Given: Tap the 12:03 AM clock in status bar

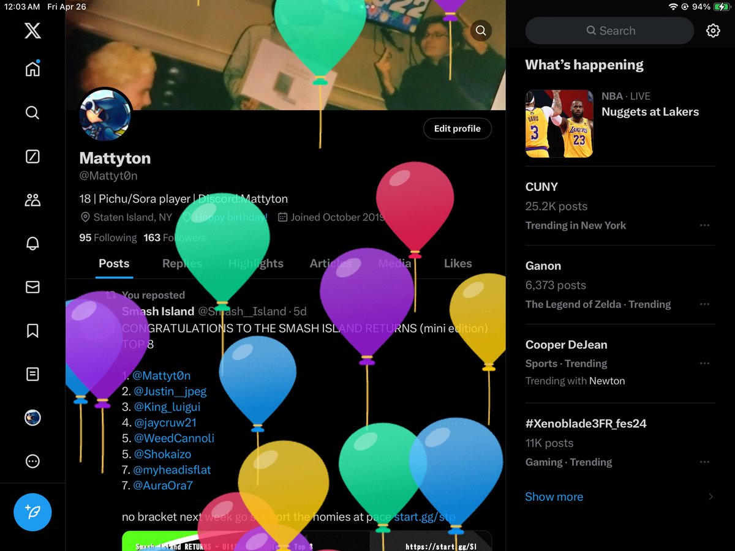Looking at the screenshot, I should [x=22, y=7].
